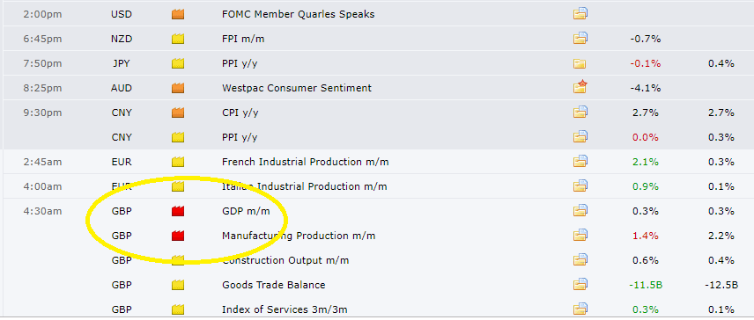The height and width of the screenshot is (320, 754).
Task: Open detail folder for JPY PPI y/y
Action: 580,63
